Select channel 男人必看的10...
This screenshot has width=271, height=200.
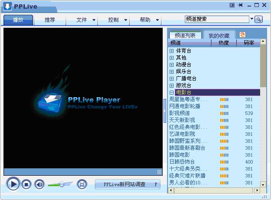coord(188,183)
